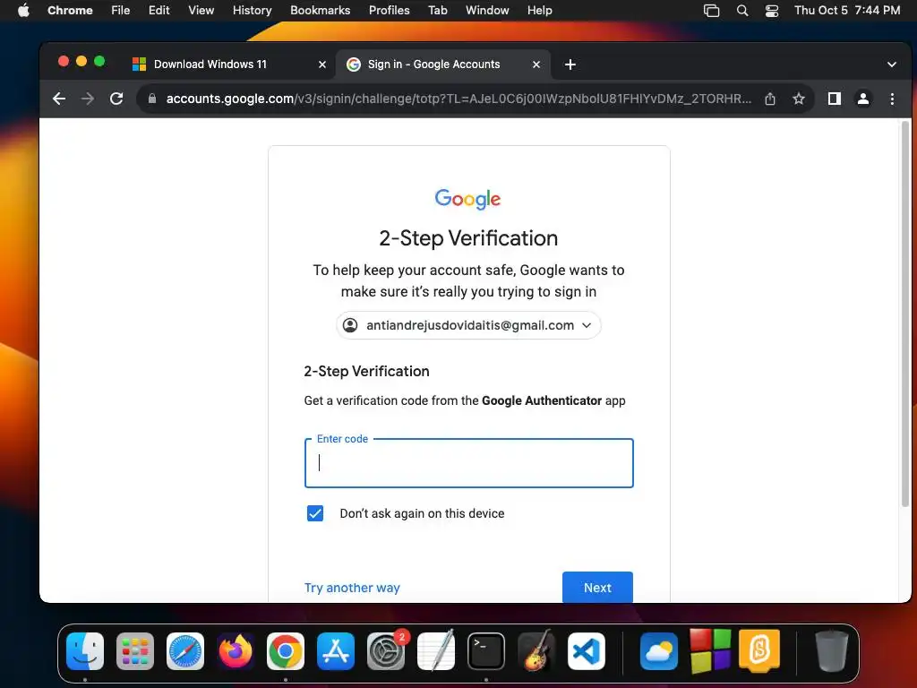
Task: Expand the tab search chevron in the tab strip
Action: (x=892, y=64)
